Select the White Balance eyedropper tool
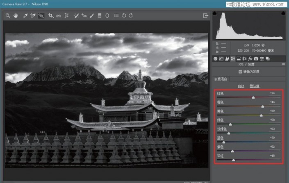Screen dimensions: 289x183 point(25,16)
